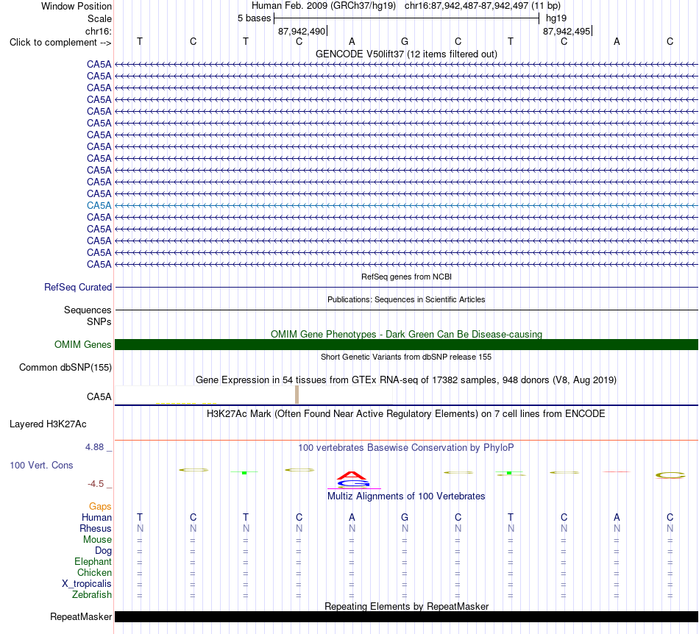Viewport: 699px width, 634px height.
Task: Click the highlighted light-blue CA5A transcript line
Action: pos(407,205)
